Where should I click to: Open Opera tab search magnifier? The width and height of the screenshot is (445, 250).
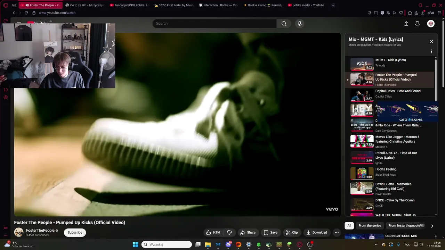pyautogui.click(x=421, y=5)
